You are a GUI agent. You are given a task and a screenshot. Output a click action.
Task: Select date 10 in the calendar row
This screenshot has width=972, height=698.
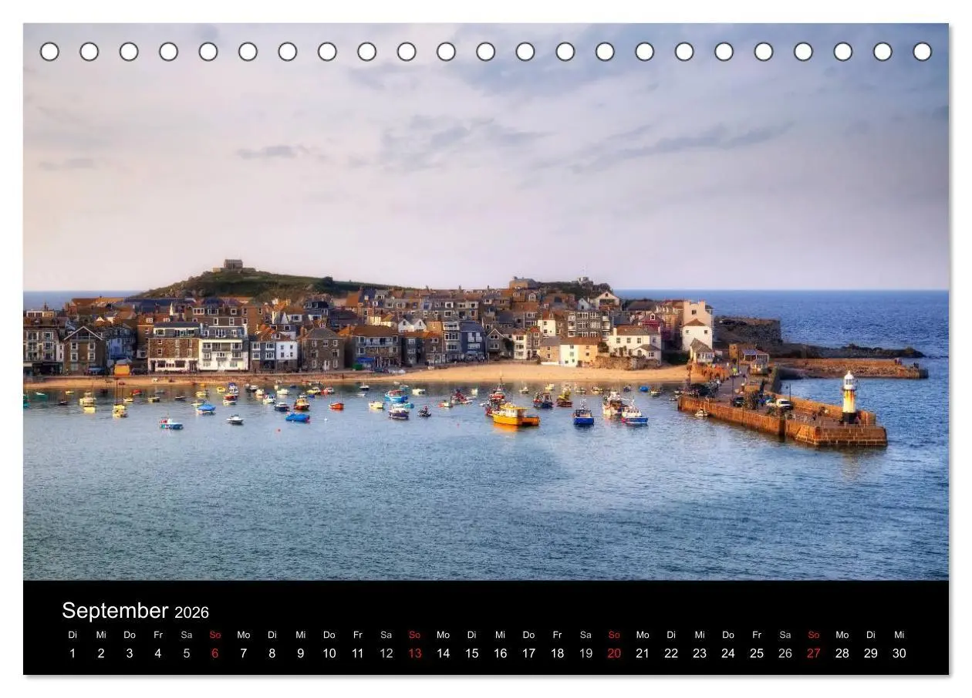click(x=329, y=653)
